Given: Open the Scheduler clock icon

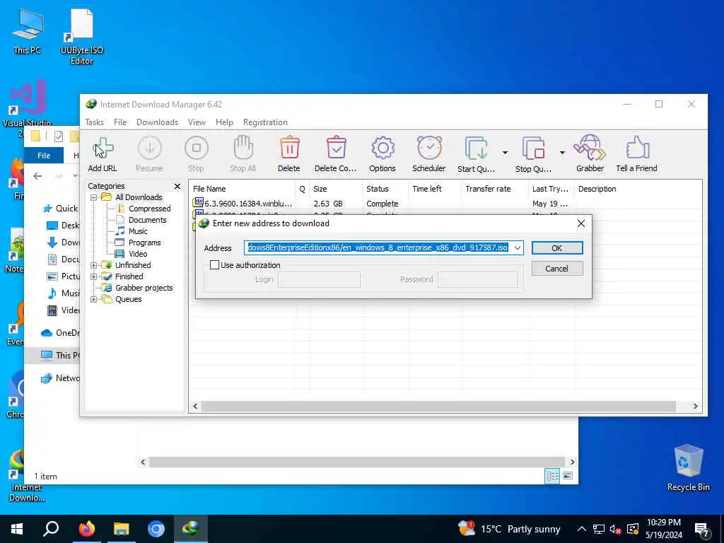Looking at the screenshot, I should pos(429,148).
